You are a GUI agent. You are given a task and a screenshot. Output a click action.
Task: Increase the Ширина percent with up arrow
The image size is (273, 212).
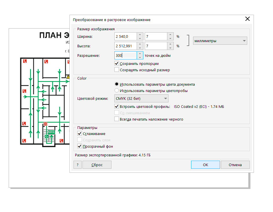pyautogui.click(x=171, y=35)
